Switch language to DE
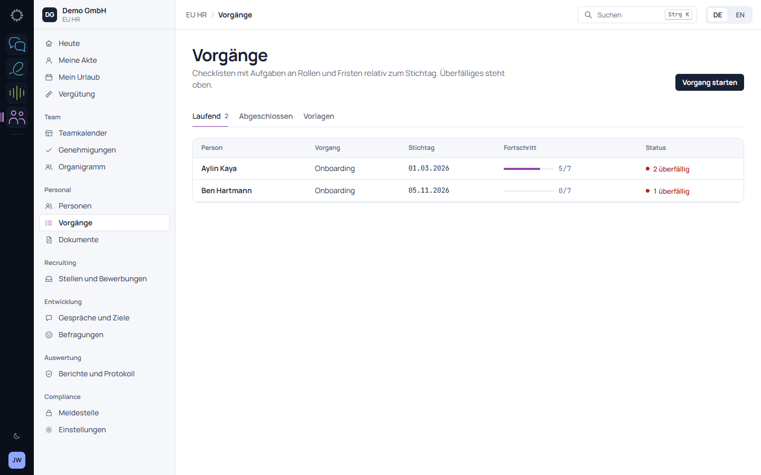761x475 pixels. point(718,15)
